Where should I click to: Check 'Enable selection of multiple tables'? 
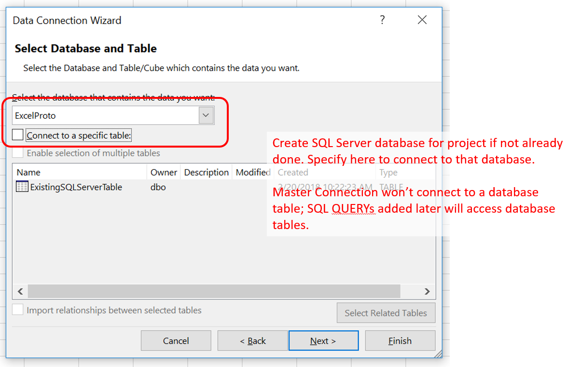18,153
